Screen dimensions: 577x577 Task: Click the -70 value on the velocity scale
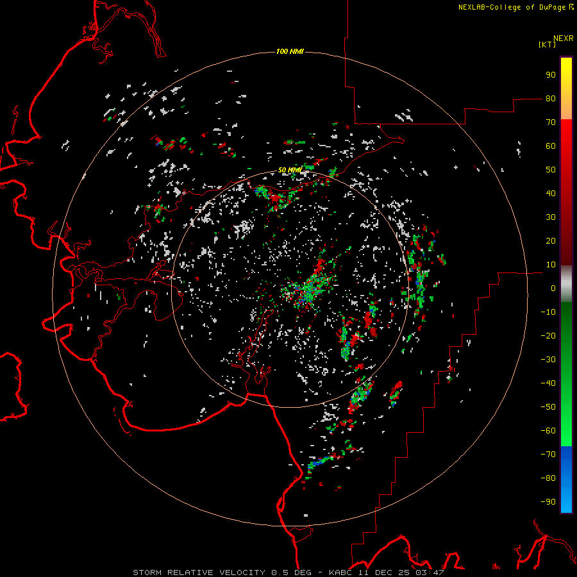coord(548,455)
